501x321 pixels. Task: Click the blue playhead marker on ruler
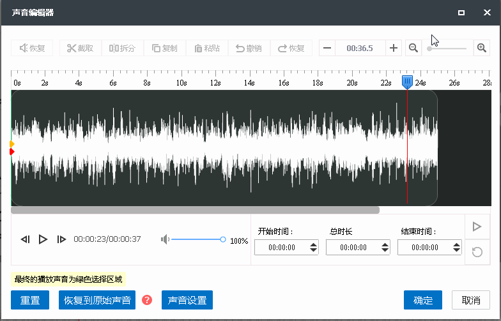(407, 82)
